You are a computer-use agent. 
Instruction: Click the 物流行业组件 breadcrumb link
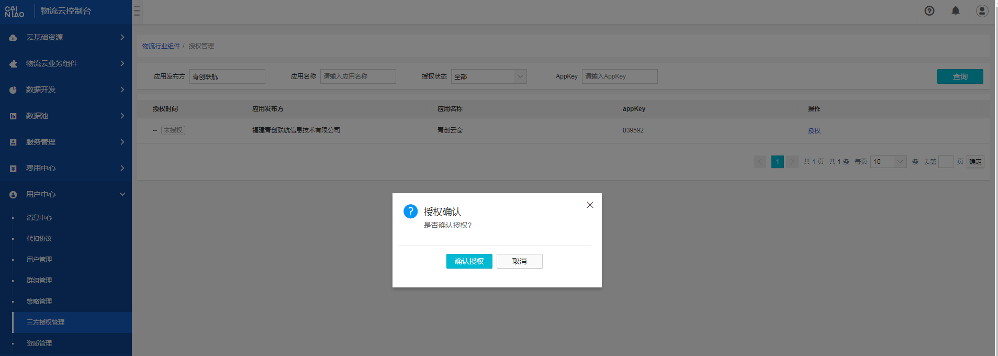pyautogui.click(x=161, y=46)
